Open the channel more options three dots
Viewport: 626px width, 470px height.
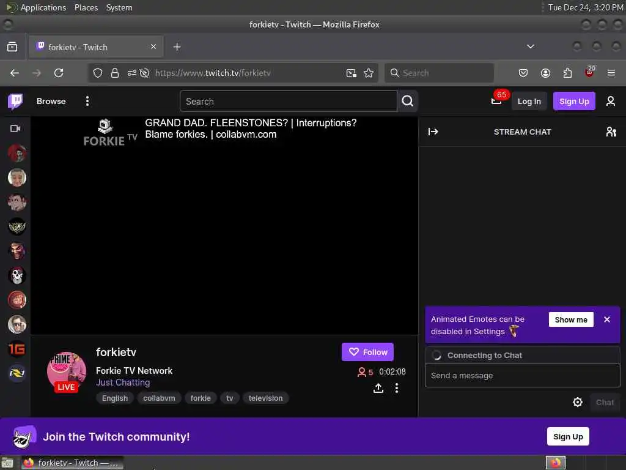(396, 387)
